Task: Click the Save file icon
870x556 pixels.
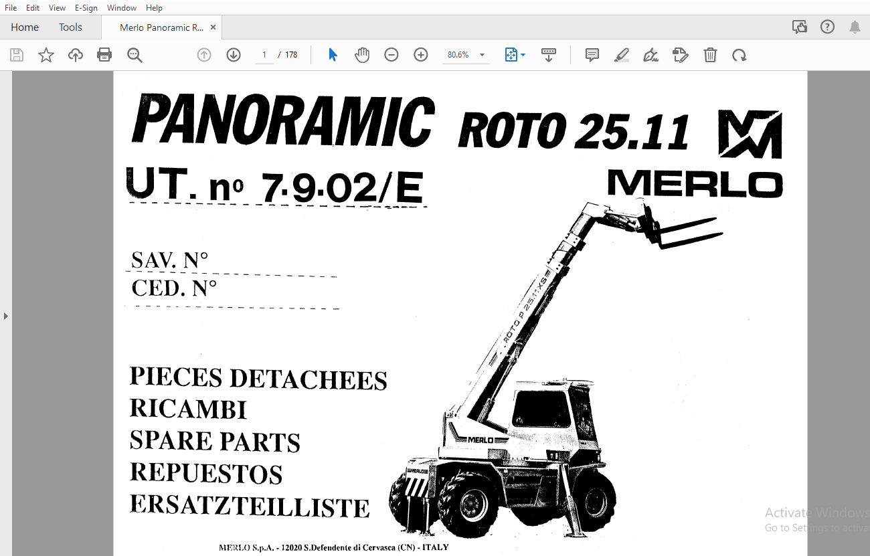Action: click(x=17, y=55)
